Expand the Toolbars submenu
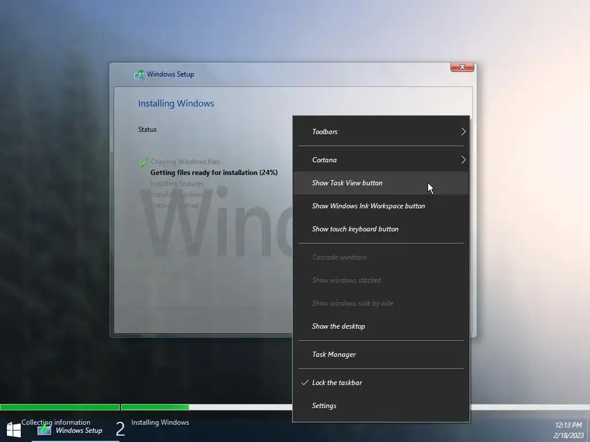590x442 pixels. [381, 132]
